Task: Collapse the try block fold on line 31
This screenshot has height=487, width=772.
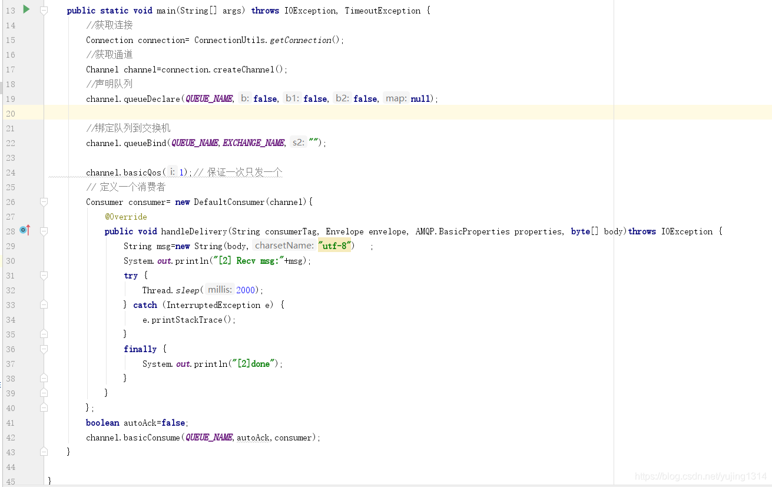Action: (44, 276)
